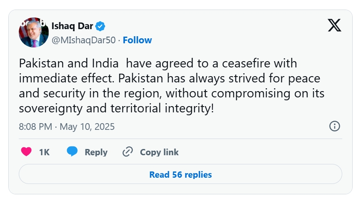
Task: Expand the Read 56 replies button
Action: pyautogui.click(x=180, y=174)
